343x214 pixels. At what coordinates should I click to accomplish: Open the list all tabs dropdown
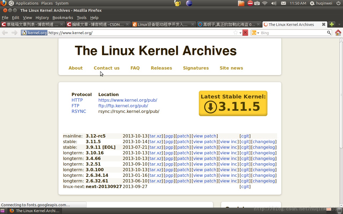339,24
